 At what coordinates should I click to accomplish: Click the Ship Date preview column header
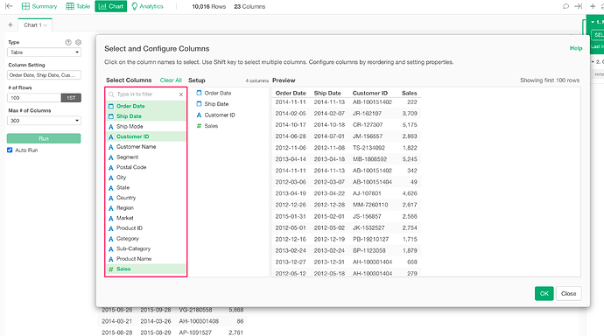[x=327, y=93]
